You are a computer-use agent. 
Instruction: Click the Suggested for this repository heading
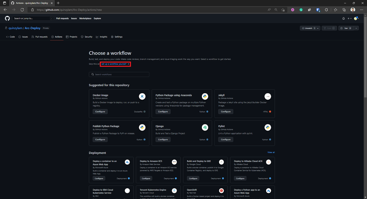tap(109, 85)
